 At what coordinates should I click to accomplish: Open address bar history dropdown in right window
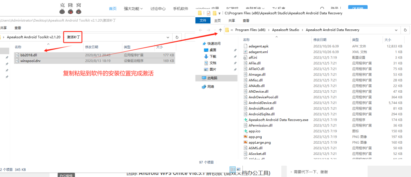[x=396, y=30]
